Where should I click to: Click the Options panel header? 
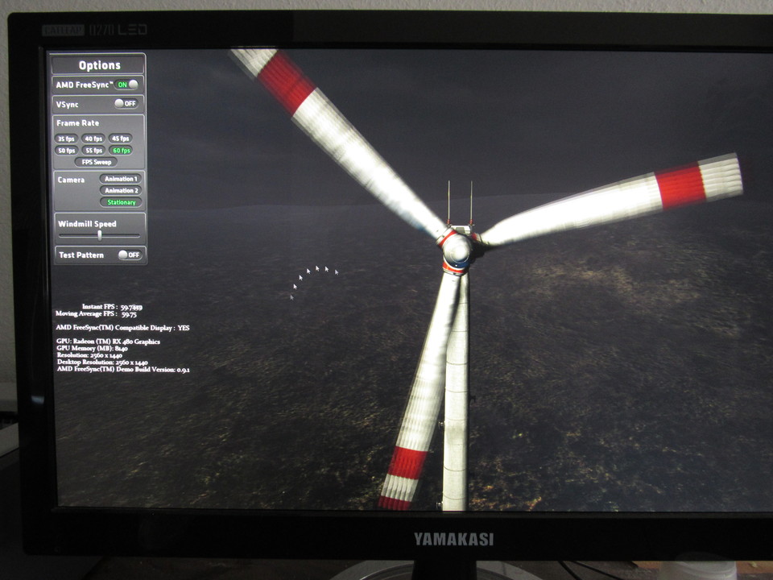click(99, 65)
